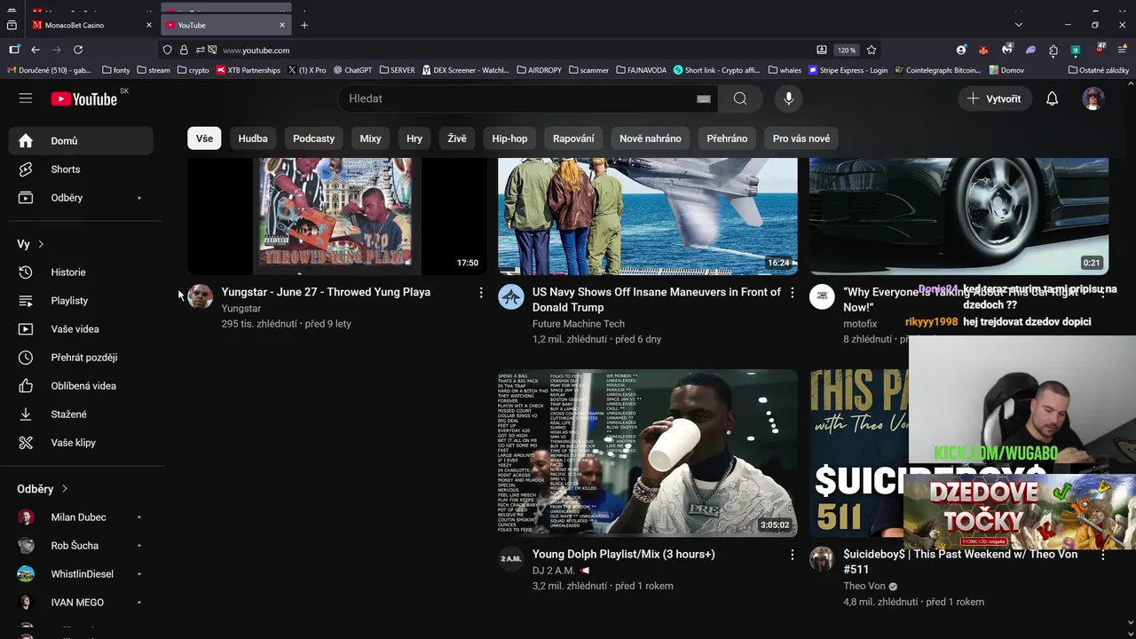Show site security lock info
The height and width of the screenshot is (639, 1136).
tap(184, 50)
